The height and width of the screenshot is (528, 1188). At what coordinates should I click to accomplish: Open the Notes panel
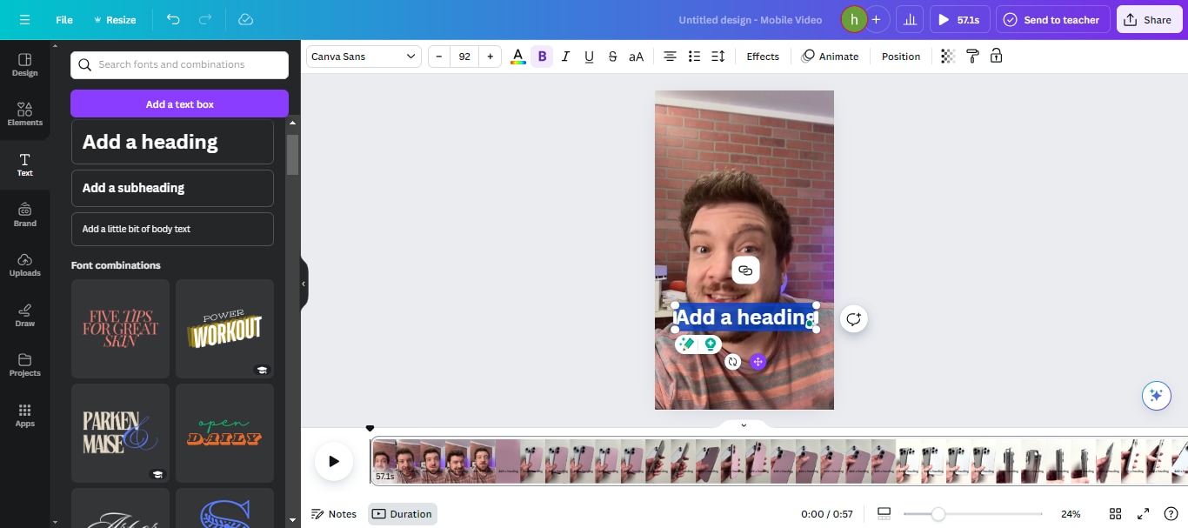334,514
